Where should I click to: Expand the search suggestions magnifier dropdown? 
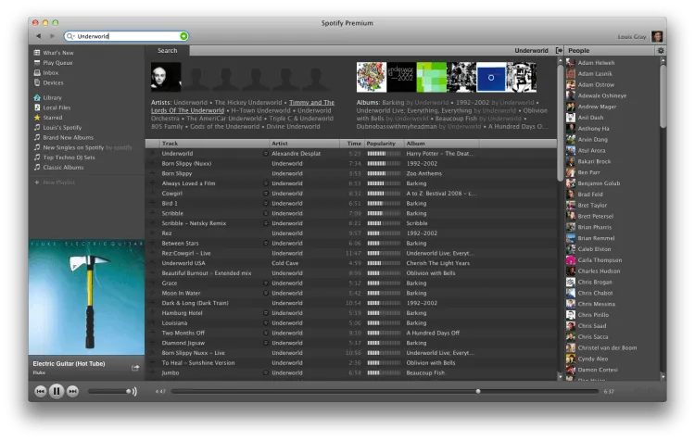[x=70, y=36]
